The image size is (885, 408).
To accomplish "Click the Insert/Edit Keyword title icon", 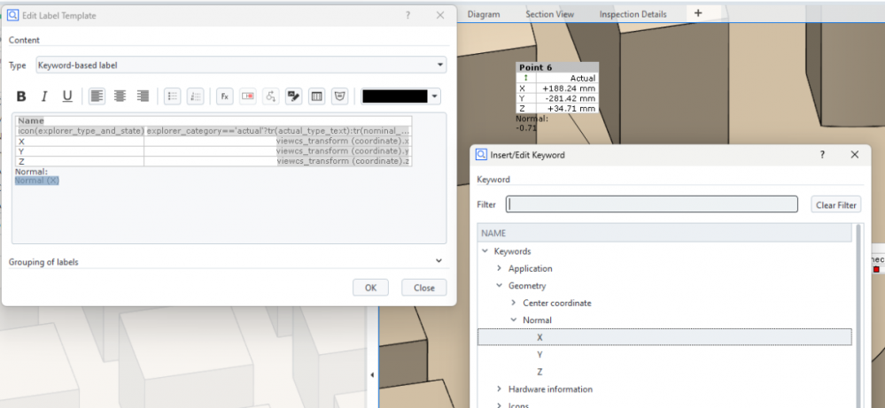I will click(481, 154).
